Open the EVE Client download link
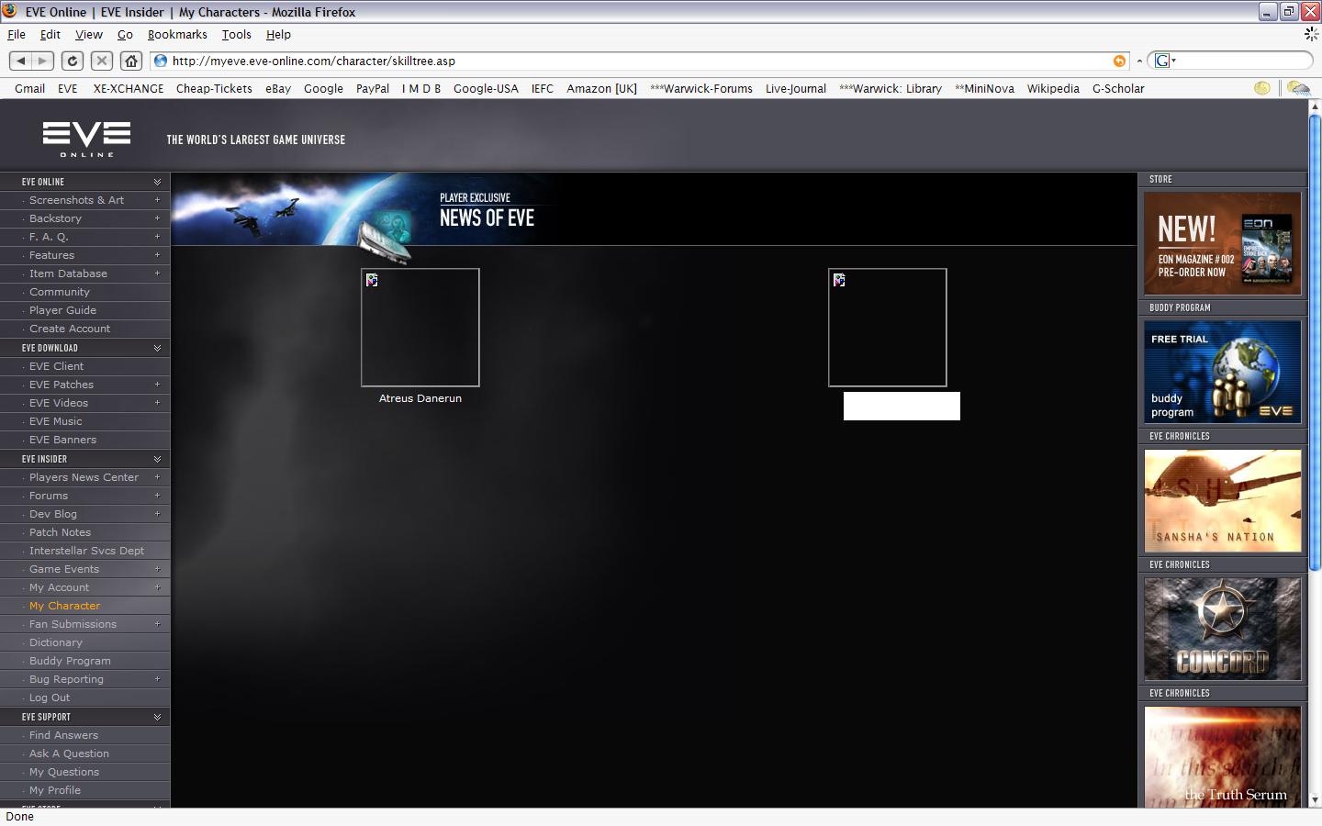Viewport: 1322px width, 826px height. [x=56, y=366]
